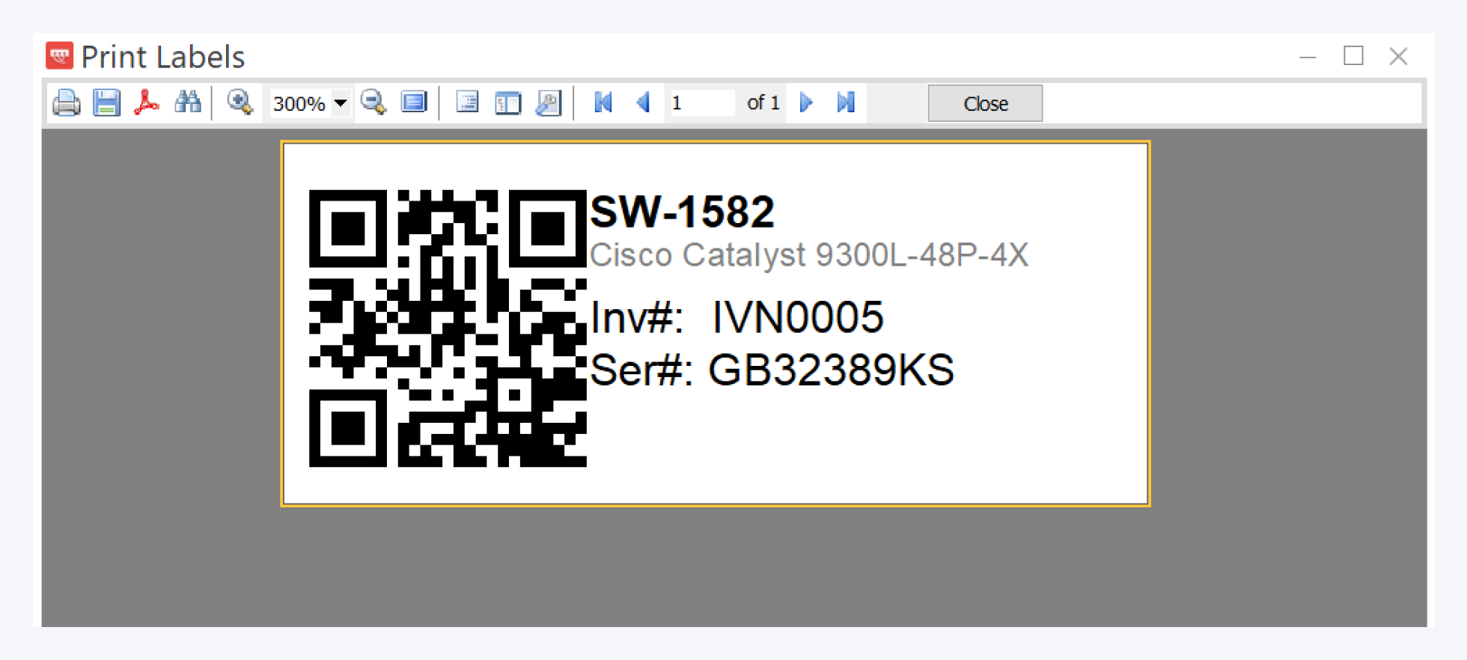Switch to full screen view
Image resolution: width=1467 pixels, height=660 pixels.
point(413,103)
